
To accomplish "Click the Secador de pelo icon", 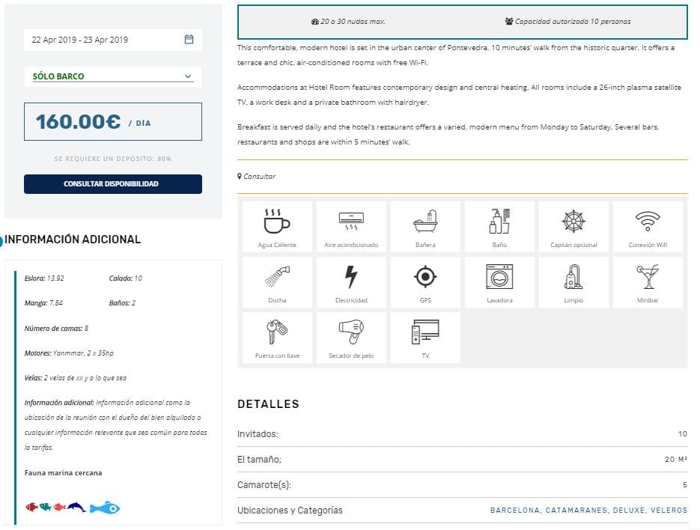I will [351, 332].
